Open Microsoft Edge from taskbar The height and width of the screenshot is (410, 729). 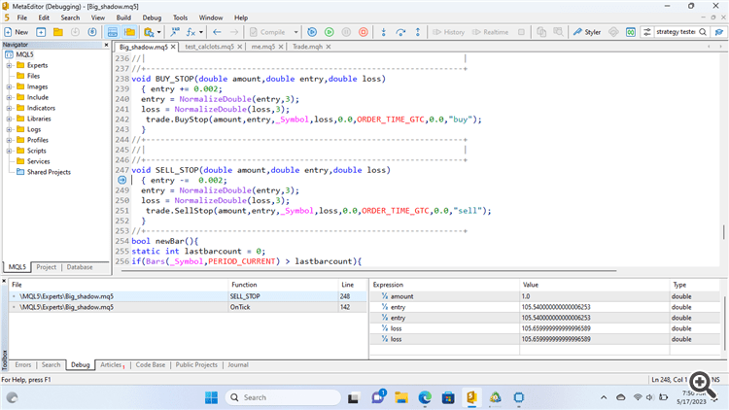[x=425, y=397]
